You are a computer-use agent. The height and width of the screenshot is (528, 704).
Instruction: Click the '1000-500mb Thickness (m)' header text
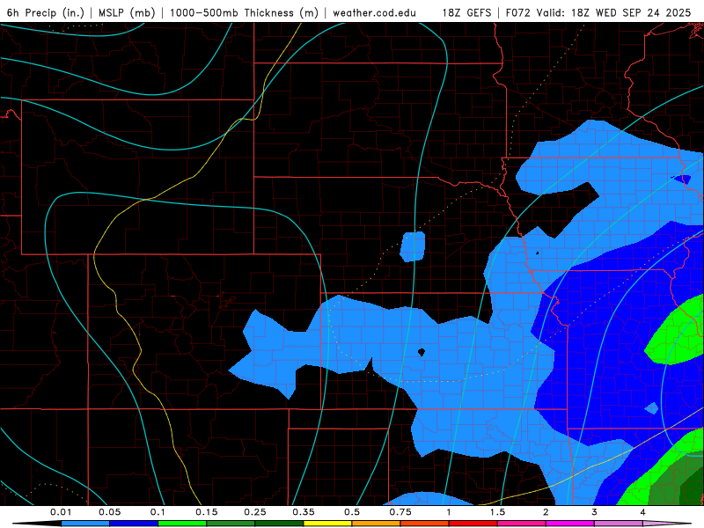point(244,12)
